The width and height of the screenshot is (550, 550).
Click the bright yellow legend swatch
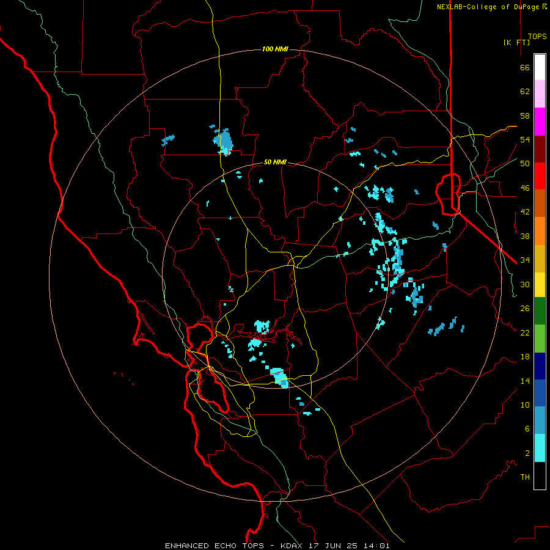pos(540,285)
